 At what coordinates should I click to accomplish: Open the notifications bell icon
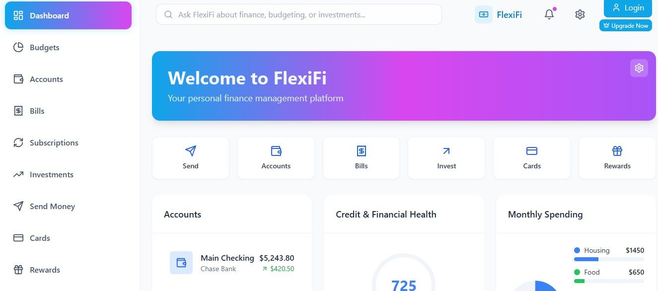pyautogui.click(x=549, y=14)
